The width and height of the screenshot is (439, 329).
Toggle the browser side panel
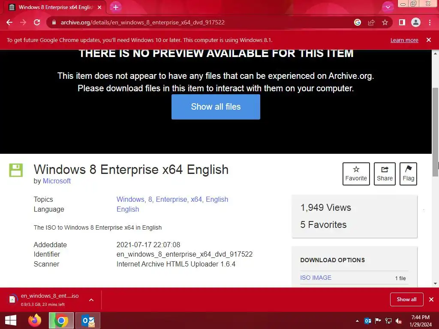(x=402, y=22)
